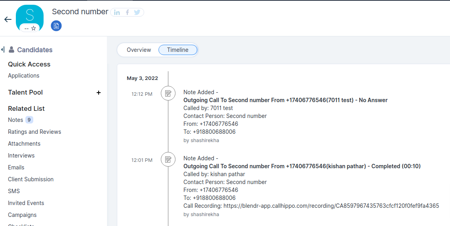The width and height of the screenshot is (450, 226).
Task: Add to Talent Pool with plus icon
Action: (x=98, y=93)
